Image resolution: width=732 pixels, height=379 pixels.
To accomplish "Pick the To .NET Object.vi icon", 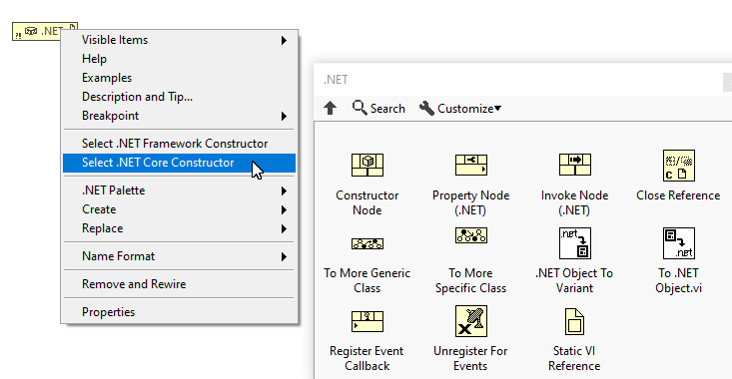I will tap(679, 243).
